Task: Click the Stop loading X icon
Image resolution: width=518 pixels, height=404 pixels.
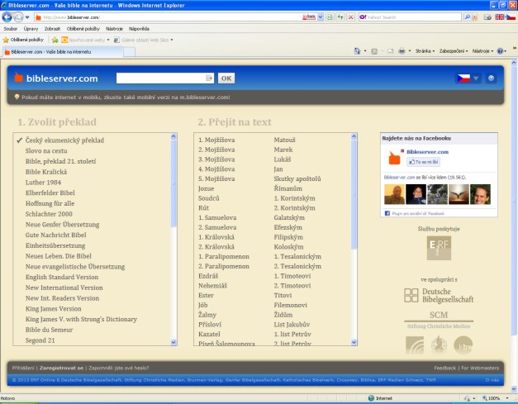Action: [x=350, y=17]
